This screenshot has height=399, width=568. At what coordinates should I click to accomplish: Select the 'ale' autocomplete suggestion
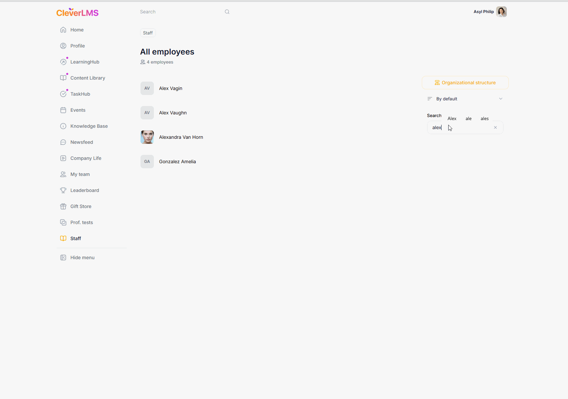click(469, 118)
